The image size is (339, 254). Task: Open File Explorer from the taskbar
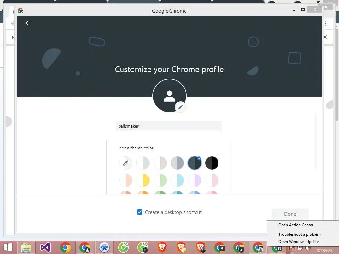(x=26, y=247)
